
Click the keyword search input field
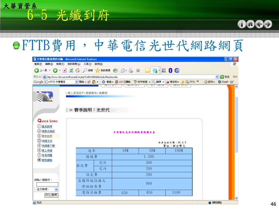47,184
